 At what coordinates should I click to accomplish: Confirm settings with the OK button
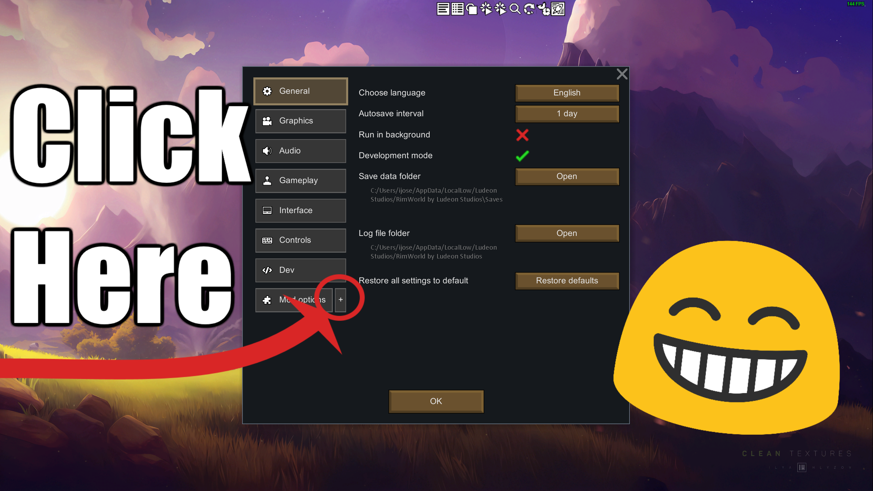[436, 401]
